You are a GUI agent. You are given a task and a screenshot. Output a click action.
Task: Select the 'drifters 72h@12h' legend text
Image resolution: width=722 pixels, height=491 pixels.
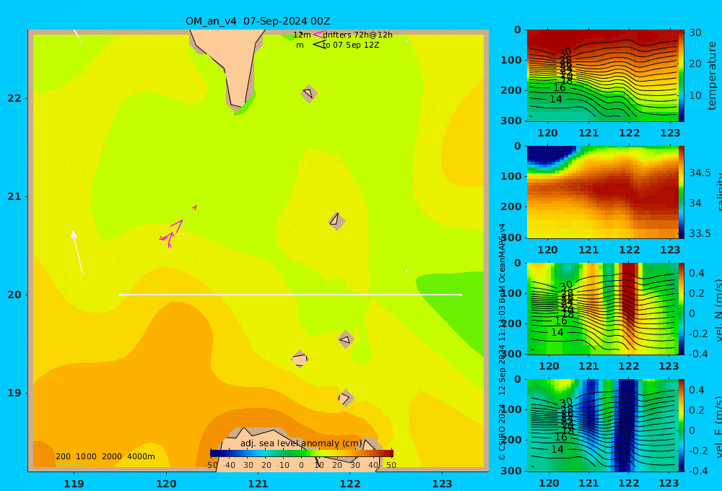click(357, 35)
